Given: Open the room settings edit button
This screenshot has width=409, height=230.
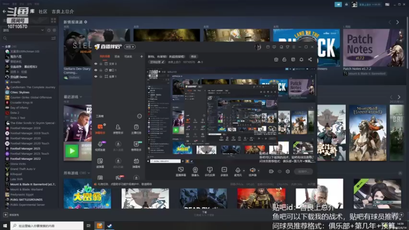Looking at the screenshot, I should tap(157, 62).
